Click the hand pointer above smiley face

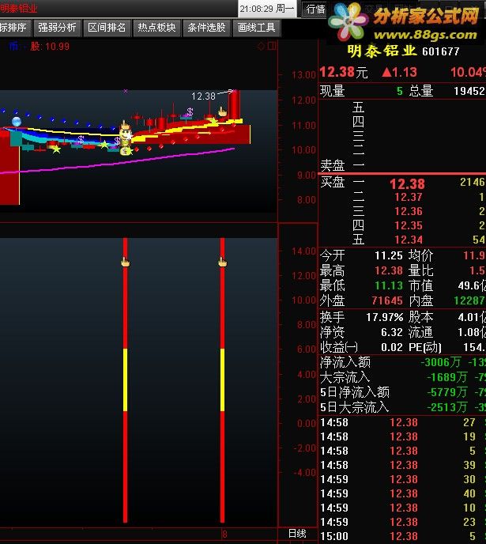click(x=125, y=124)
